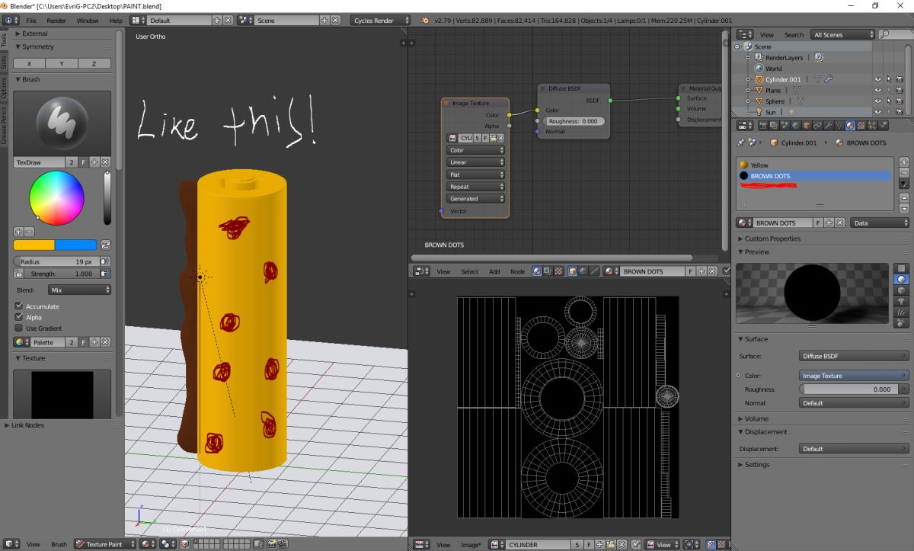
Task: Hide the Plane object via eye icon
Action: click(878, 90)
